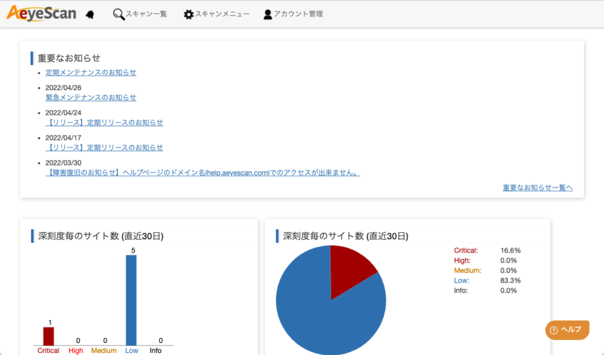Screen dimensions: 604x355
Task: Click the blue Low bar in chart
Action: point(131,300)
